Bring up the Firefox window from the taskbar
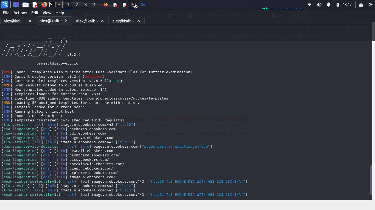This screenshot has height=210, width=375. [106, 5]
